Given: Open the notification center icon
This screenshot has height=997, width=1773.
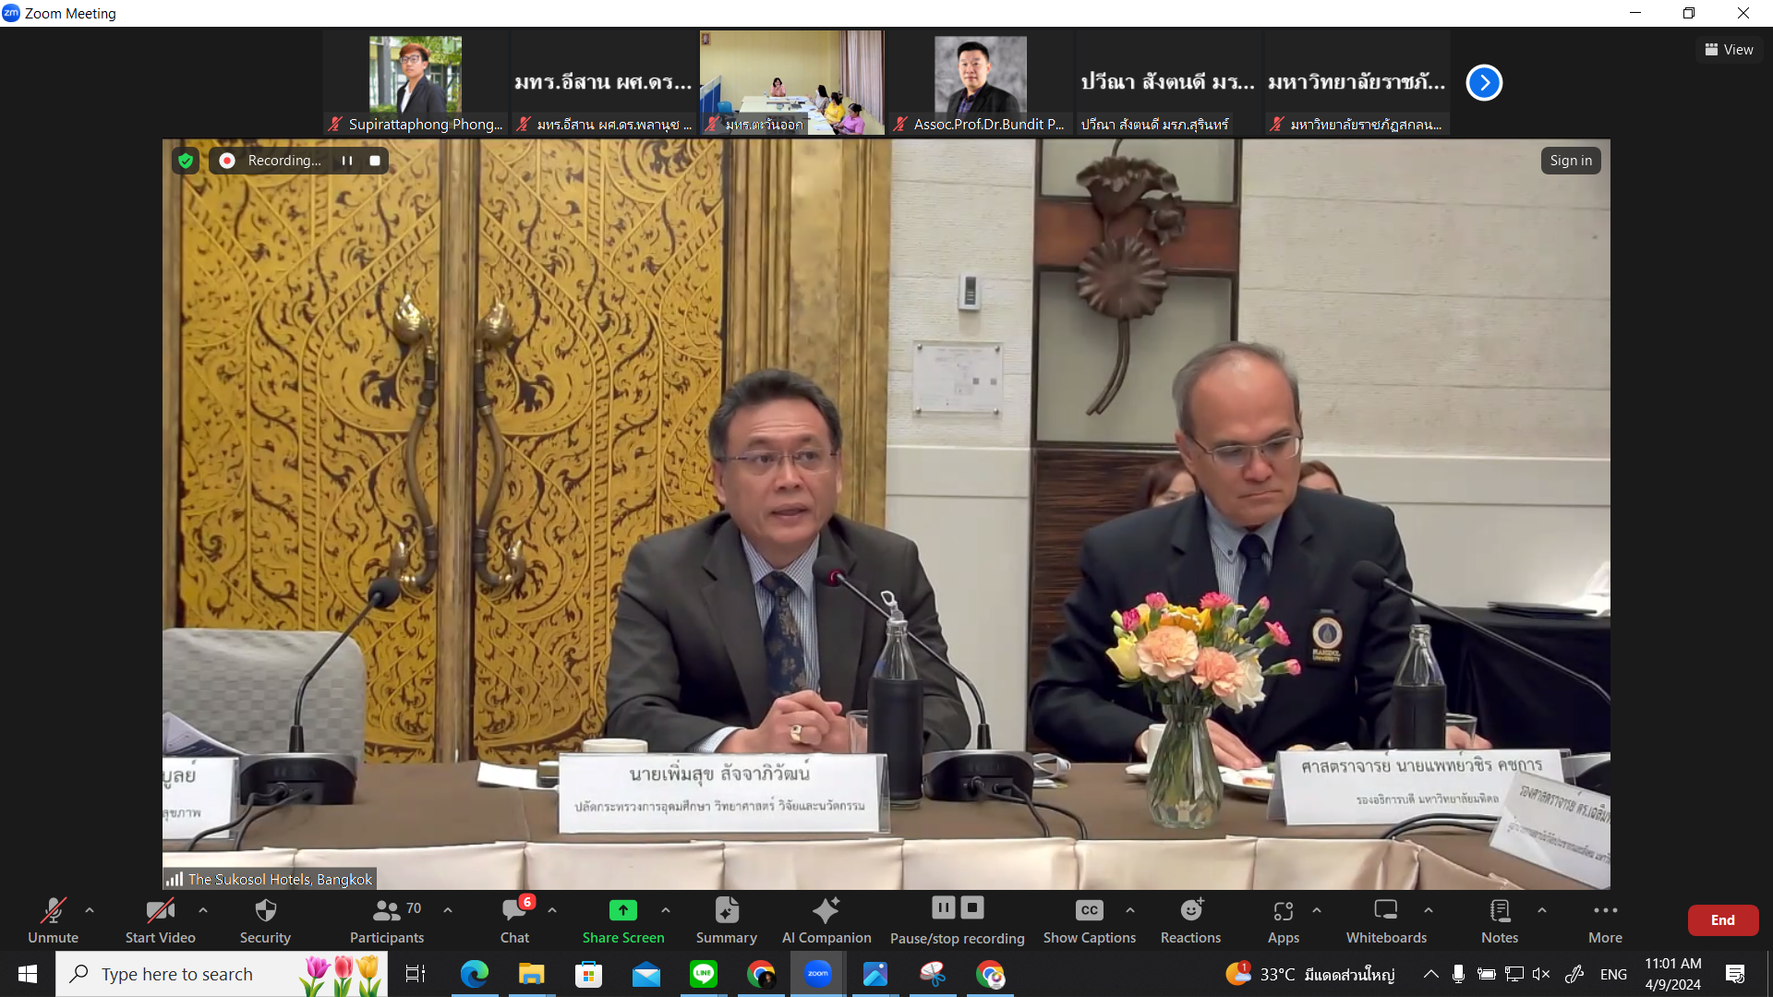Looking at the screenshot, I should coord(1735,974).
